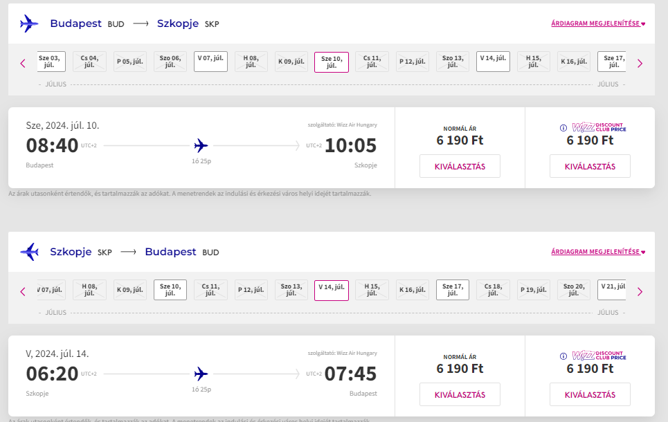668x422 pixels.
Task: Click the outbound flight airplane icon near Budapest
Action: (29, 24)
